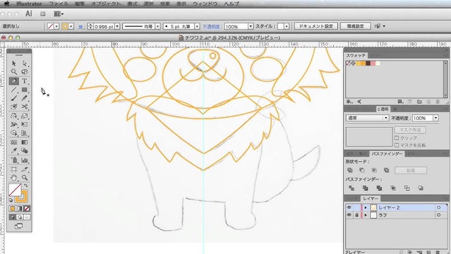Open the オブジェクト menu
The image size is (451, 254).
click(x=106, y=4)
